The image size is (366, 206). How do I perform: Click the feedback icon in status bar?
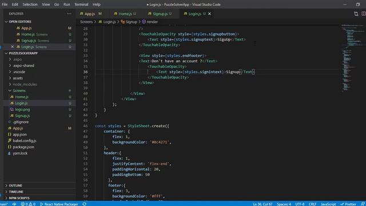coord(363,204)
